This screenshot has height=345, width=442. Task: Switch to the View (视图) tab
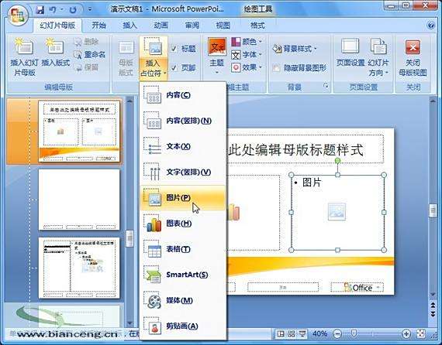223,26
